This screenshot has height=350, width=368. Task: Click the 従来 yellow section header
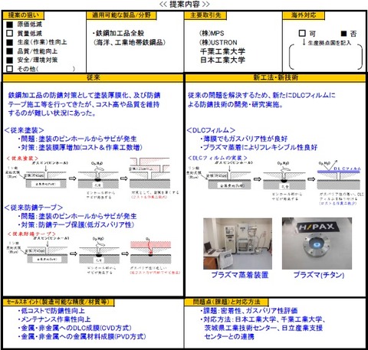(x=93, y=78)
